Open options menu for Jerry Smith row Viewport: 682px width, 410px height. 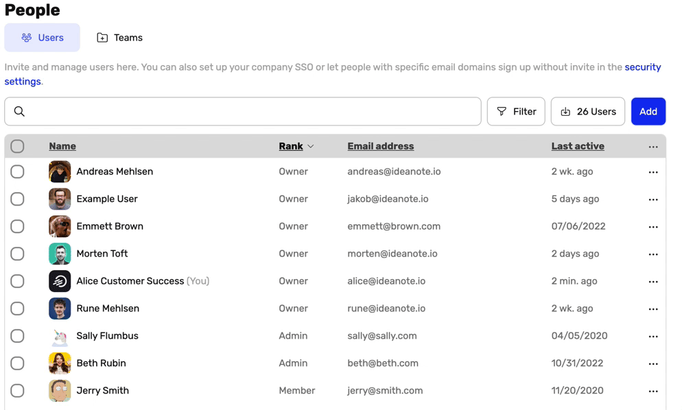653,391
